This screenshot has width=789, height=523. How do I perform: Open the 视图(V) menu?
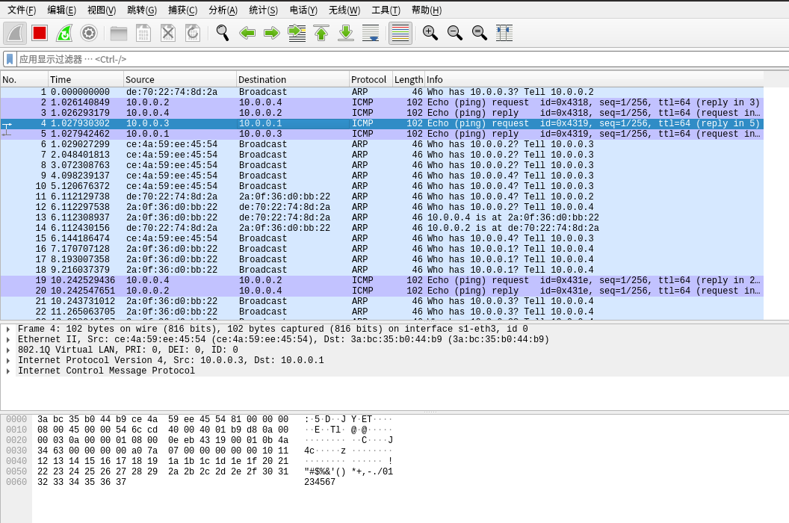click(x=102, y=10)
